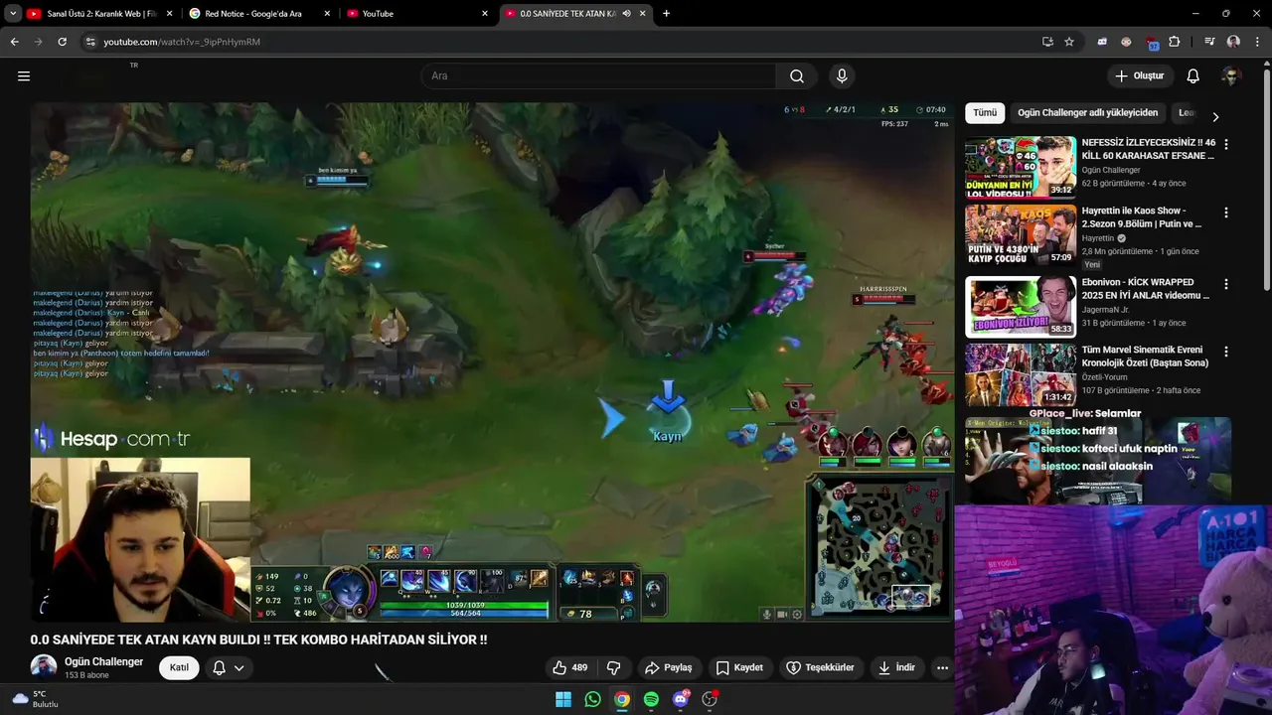Bookmark this page with the star icon
The image size is (1272, 715).
tap(1069, 42)
